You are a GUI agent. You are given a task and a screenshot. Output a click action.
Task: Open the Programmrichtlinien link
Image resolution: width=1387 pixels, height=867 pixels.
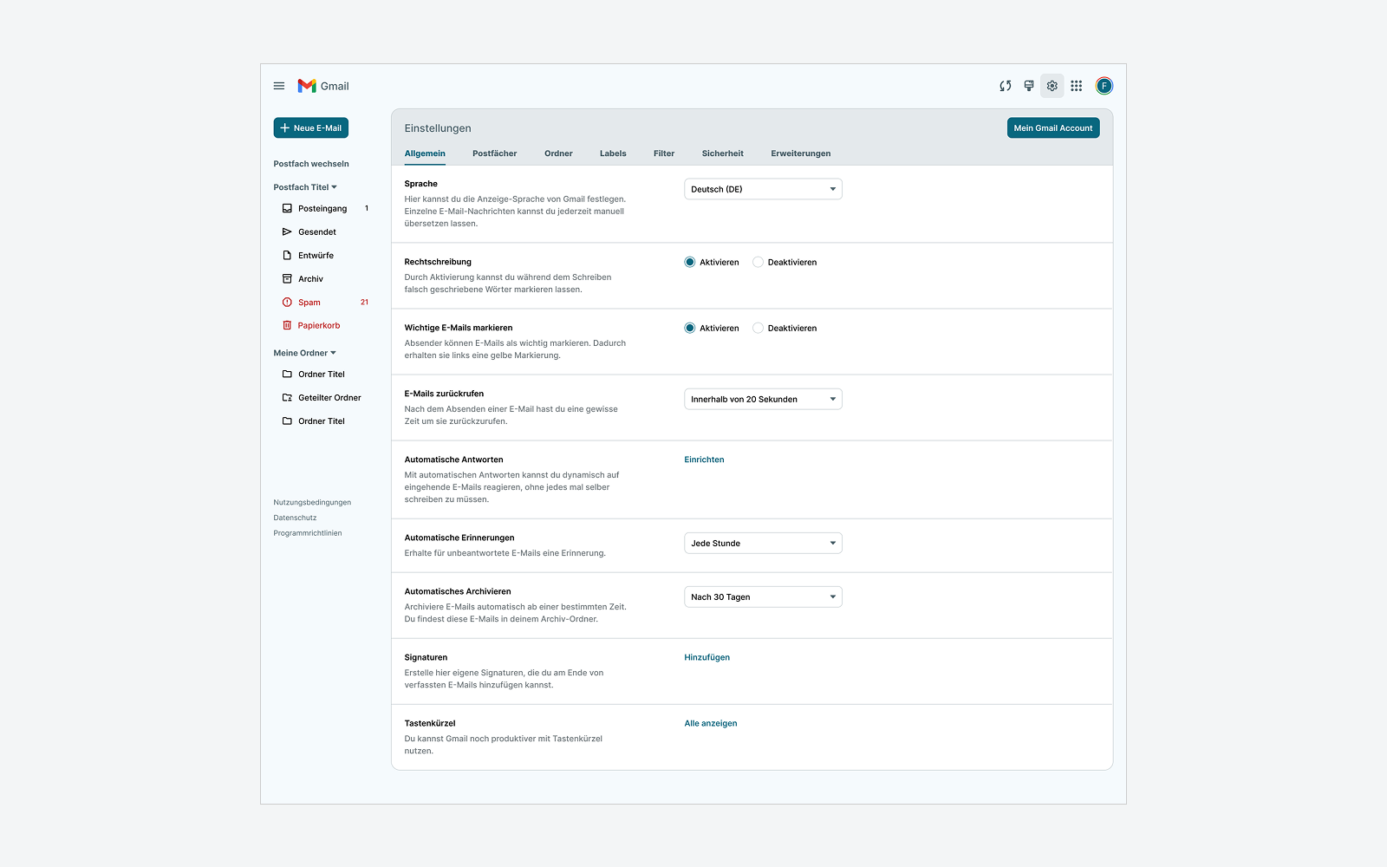click(x=308, y=533)
